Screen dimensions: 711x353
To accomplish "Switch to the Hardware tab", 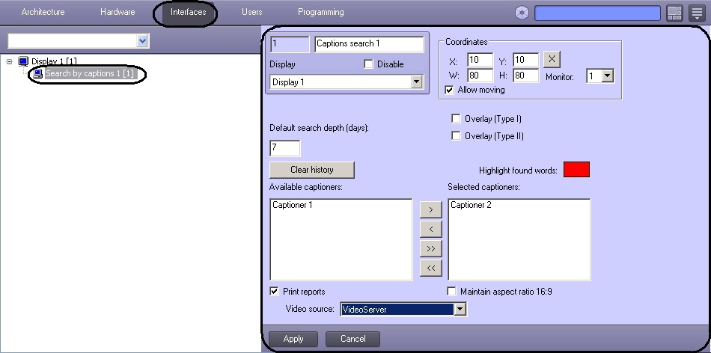I will pyautogui.click(x=118, y=12).
